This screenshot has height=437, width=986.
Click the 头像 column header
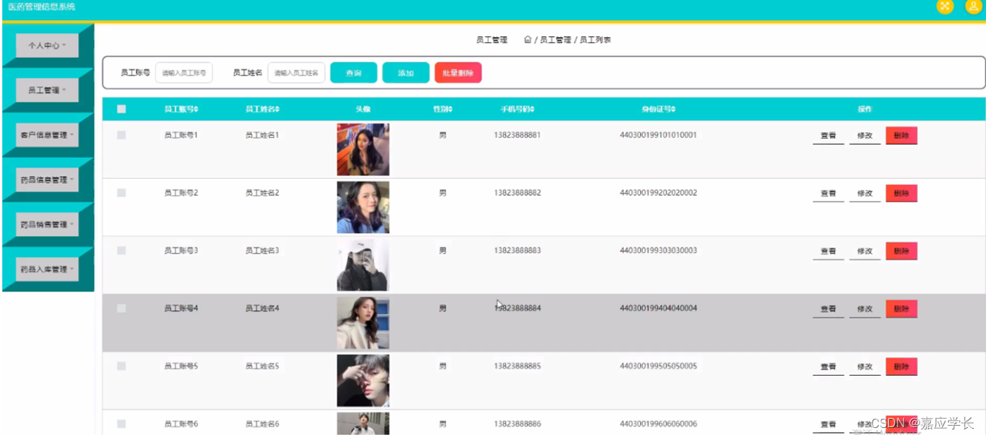coord(363,109)
